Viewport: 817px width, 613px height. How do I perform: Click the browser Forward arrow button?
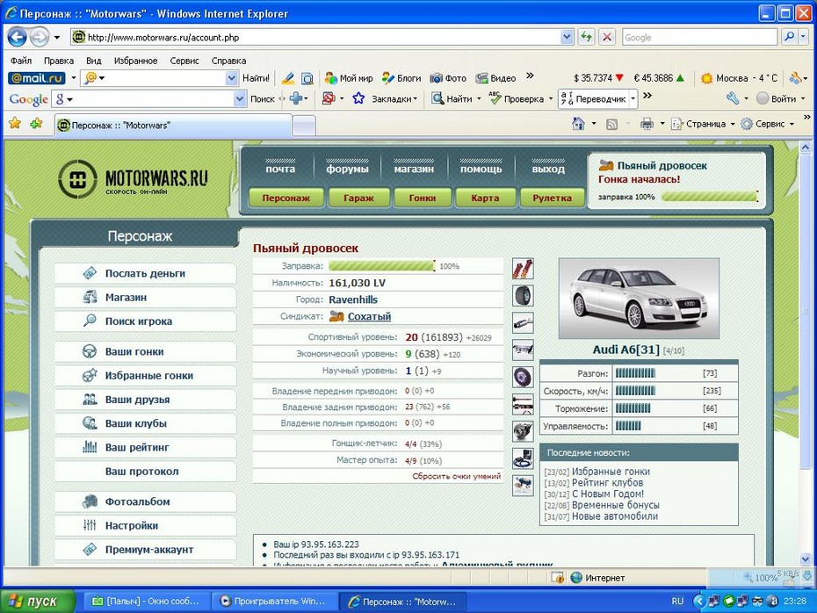(x=39, y=37)
